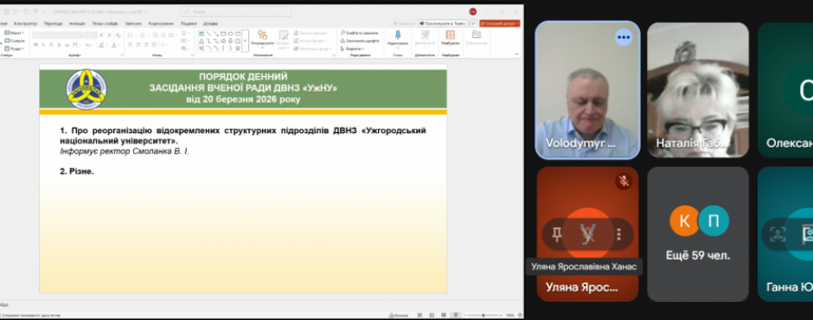Click the Save icon in title bar
Viewport: 813px width, 320px height.
6,11
